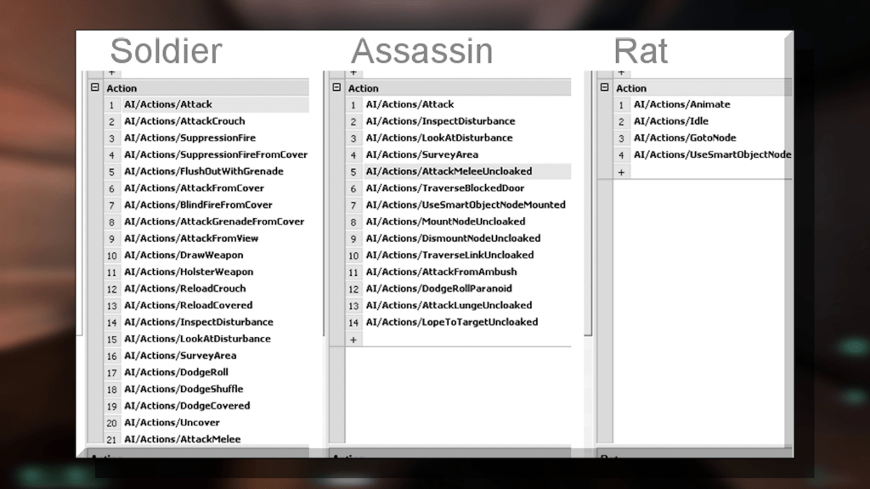Select AI/Actions/Animate in the Rat list
Viewport: 870px width, 489px height.
681,104
